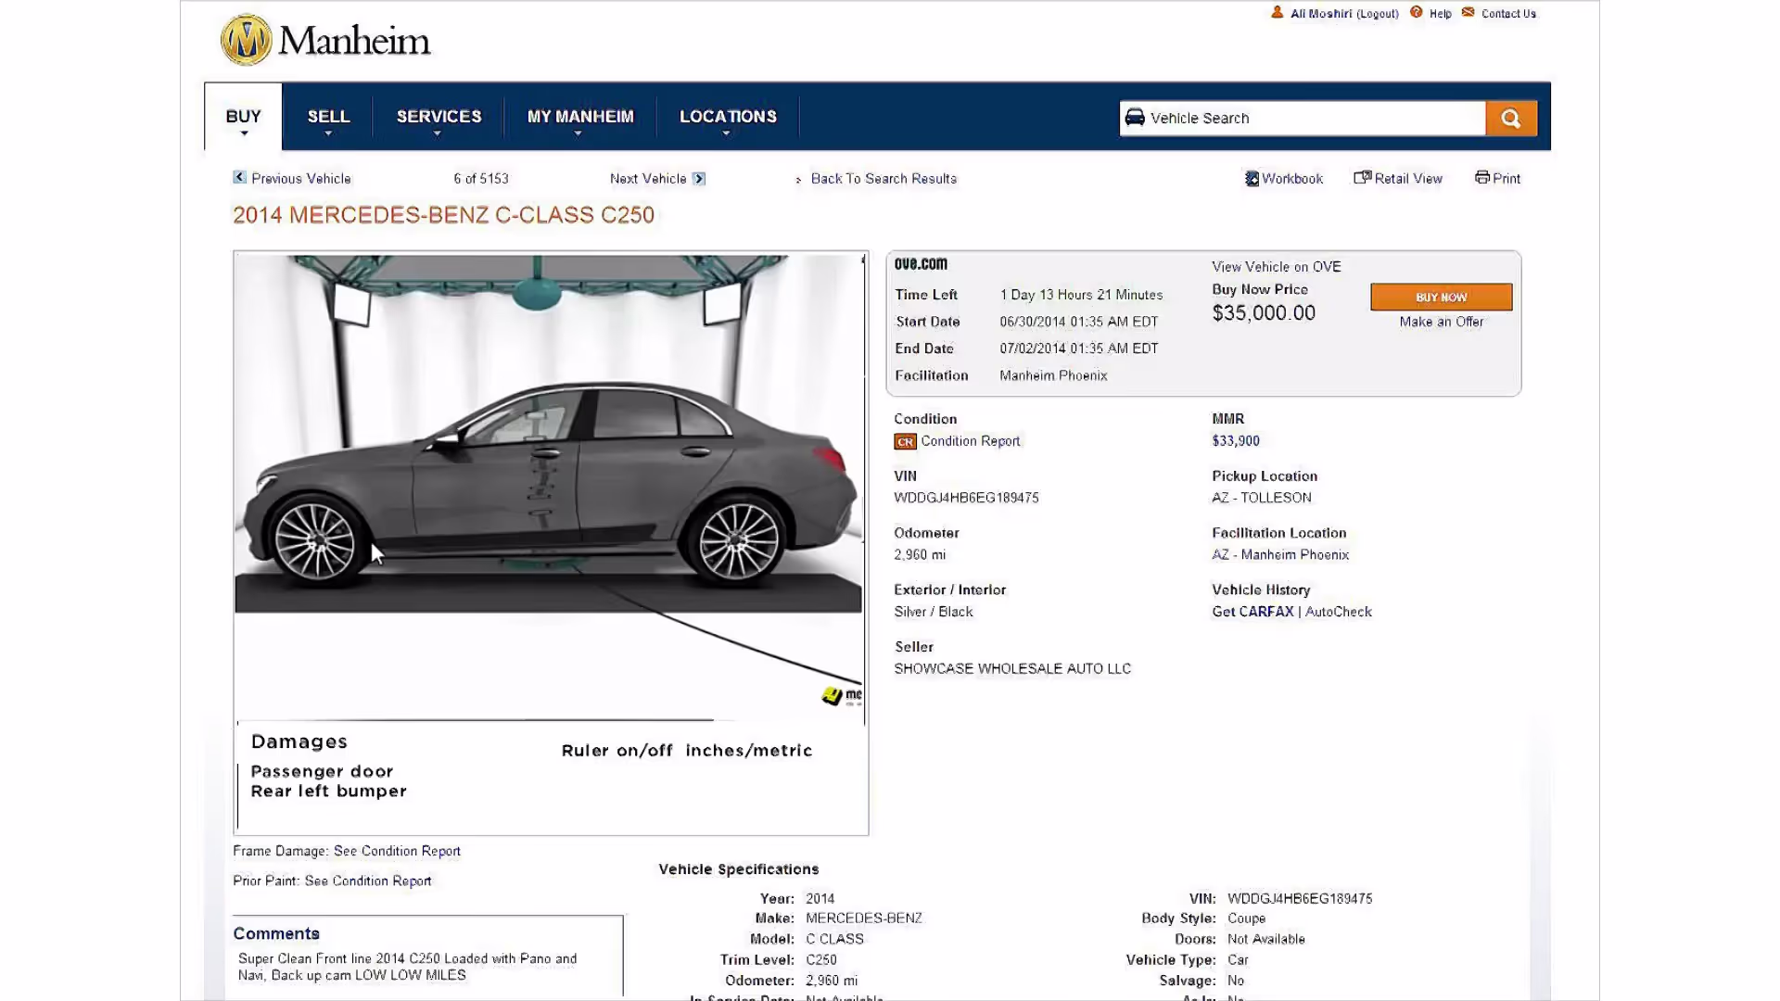Expand the BUY menu dropdown arrow
The height and width of the screenshot is (1001, 1780).
244,134
